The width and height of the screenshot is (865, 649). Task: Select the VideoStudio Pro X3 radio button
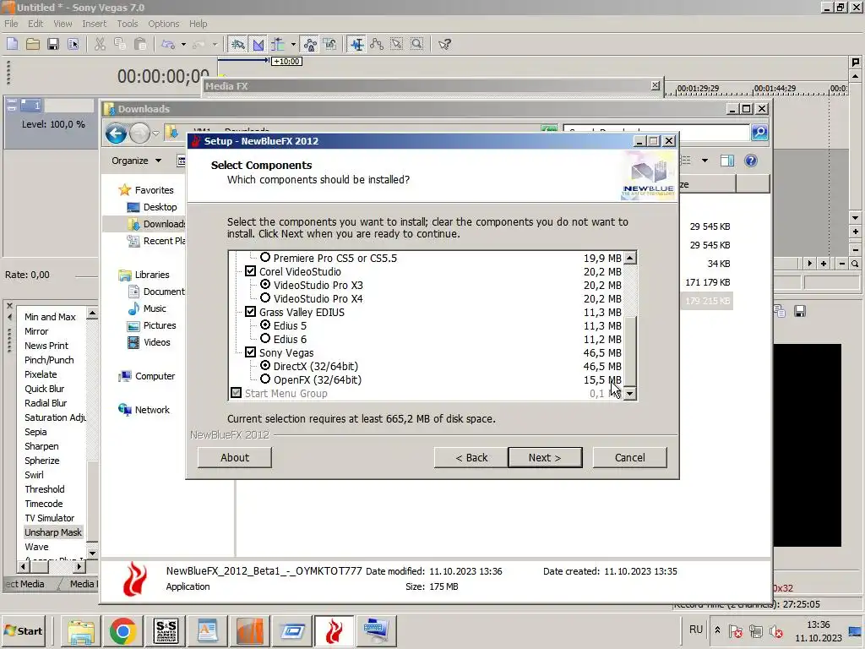coord(265,284)
